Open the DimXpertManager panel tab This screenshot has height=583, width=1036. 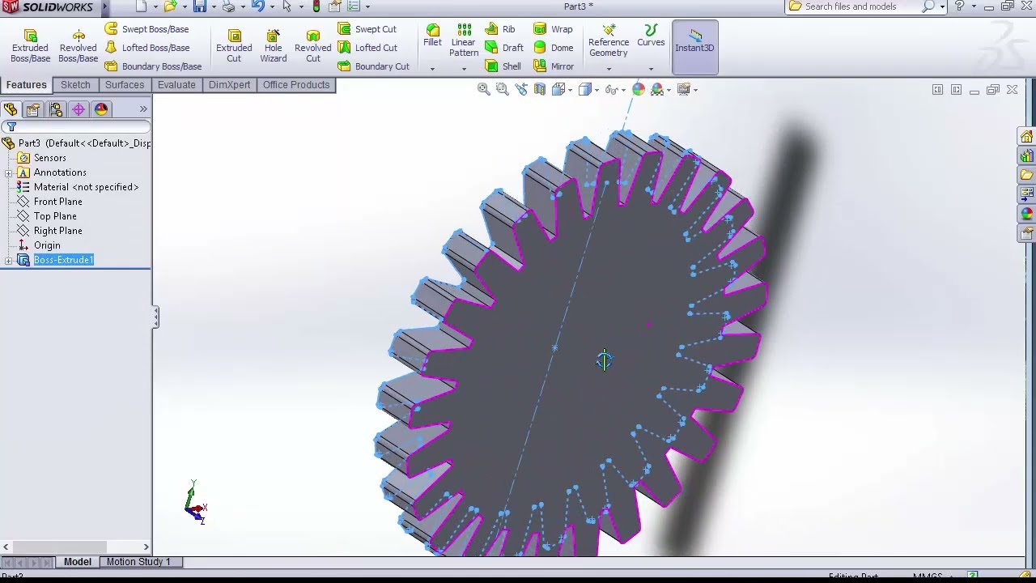click(x=79, y=109)
